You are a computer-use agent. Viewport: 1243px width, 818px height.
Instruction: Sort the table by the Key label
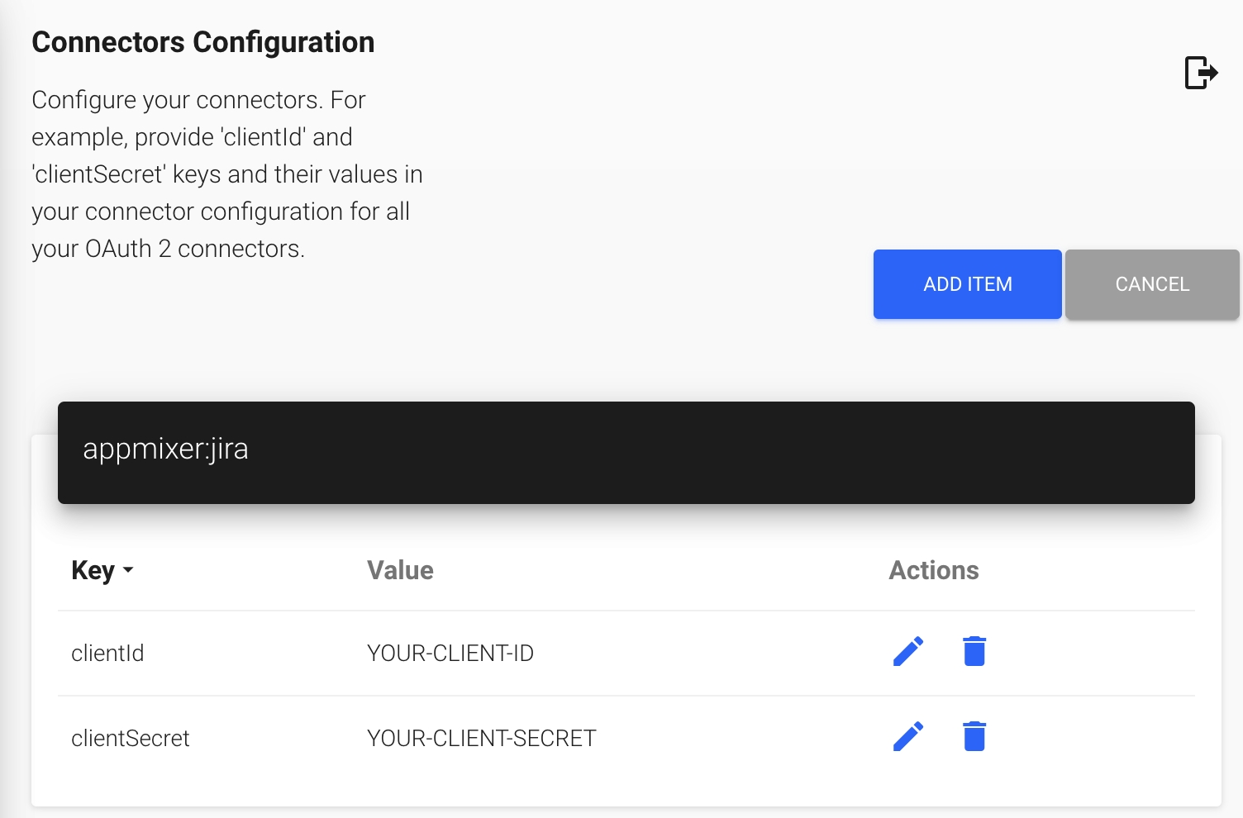click(x=93, y=571)
